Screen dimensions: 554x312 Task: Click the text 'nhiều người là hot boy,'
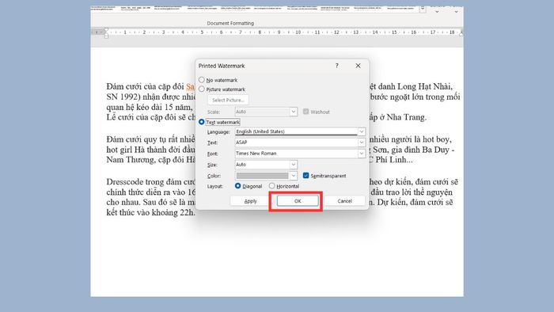click(x=410, y=139)
